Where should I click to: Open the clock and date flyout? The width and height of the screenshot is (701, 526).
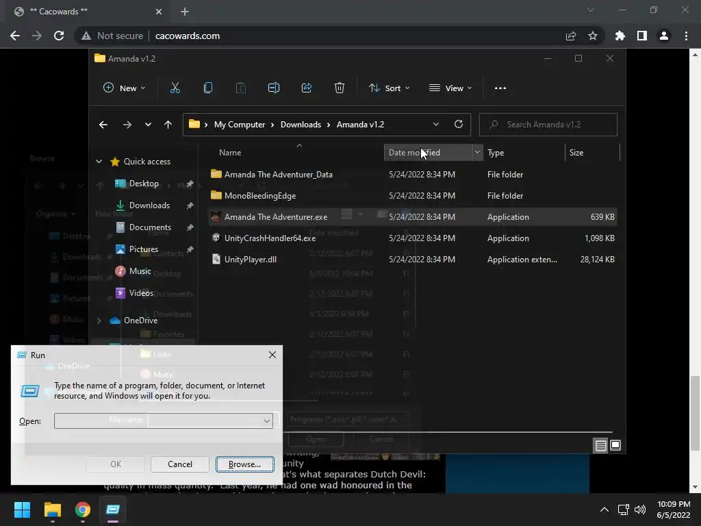click(x=674, y=510)
